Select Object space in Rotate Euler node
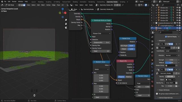The width and height of the screenshot is (182, 102). 124,49
